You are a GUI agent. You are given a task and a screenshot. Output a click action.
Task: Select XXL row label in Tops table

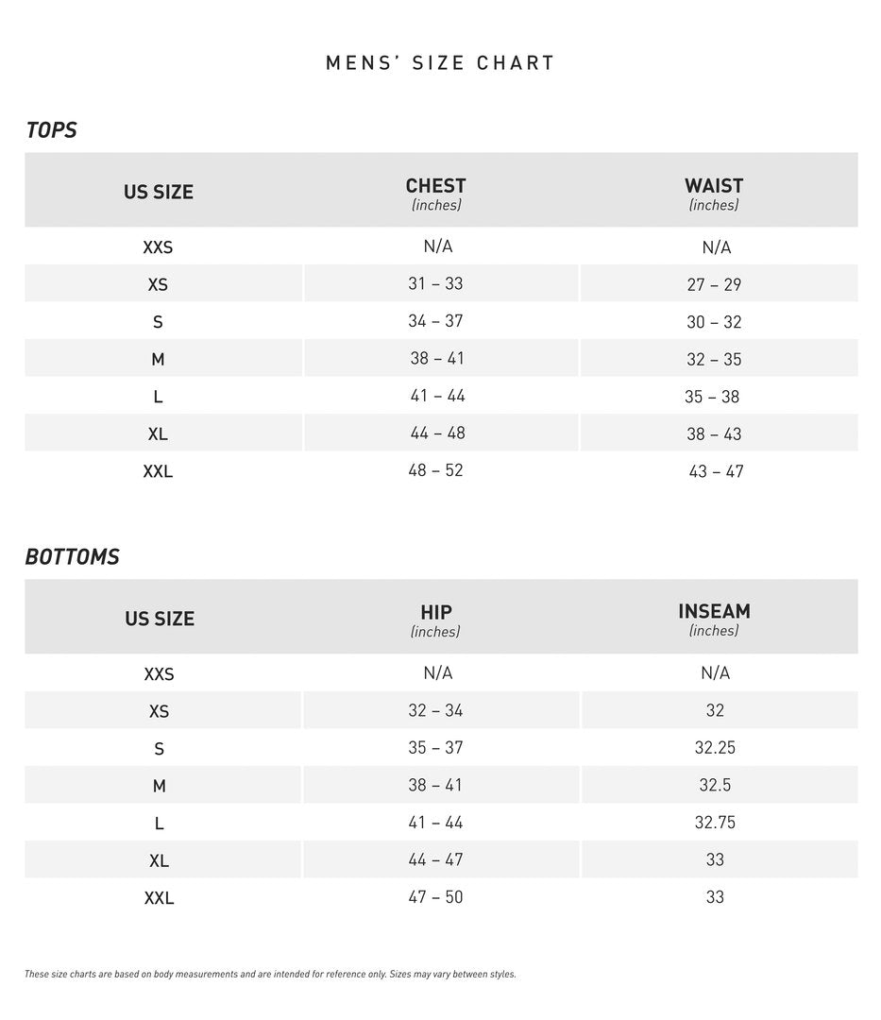[x=158, y=471]
